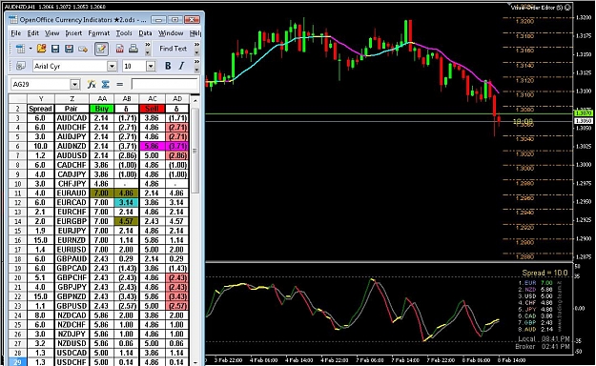Click the USDCHF pair cell
Screen dimensions: 596x366
72,362
